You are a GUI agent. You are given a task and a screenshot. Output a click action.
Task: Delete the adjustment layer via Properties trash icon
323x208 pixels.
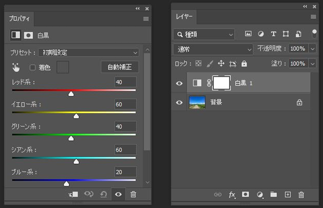(x=133, y=194)
